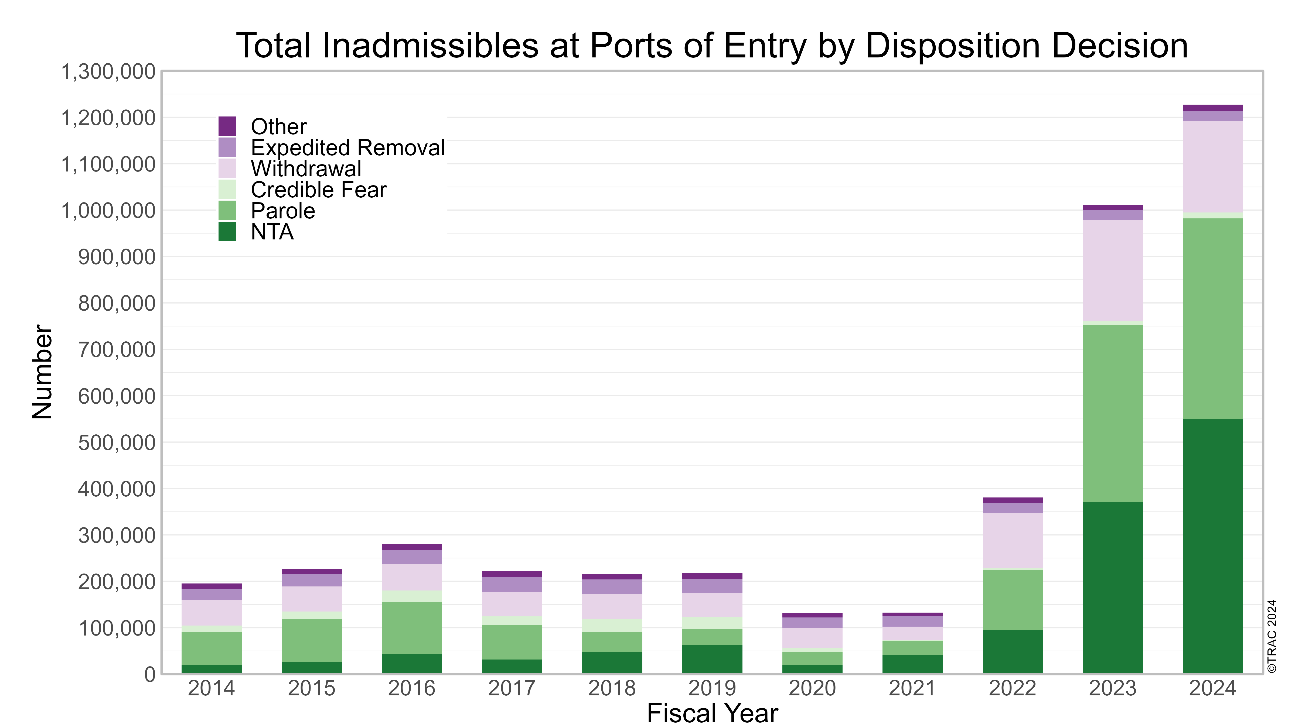This screenshot has width=1295, height=728.
Task: Click the 1,000,000 y-axis tick label
Action: (108, 211)
